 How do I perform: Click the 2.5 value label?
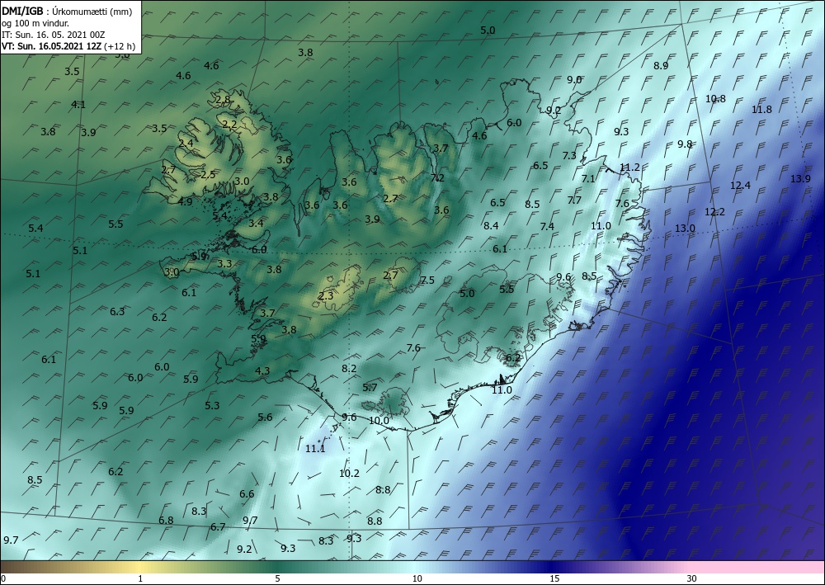point(208,175)
